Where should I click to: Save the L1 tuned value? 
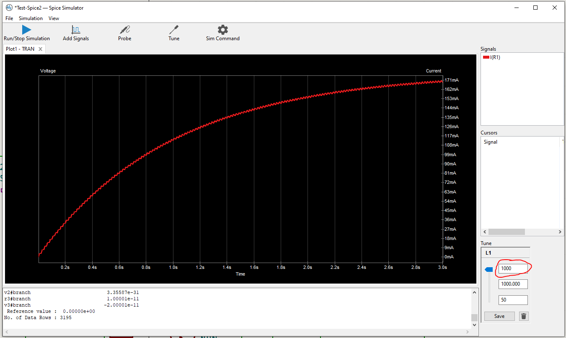[x=499, y=316]
